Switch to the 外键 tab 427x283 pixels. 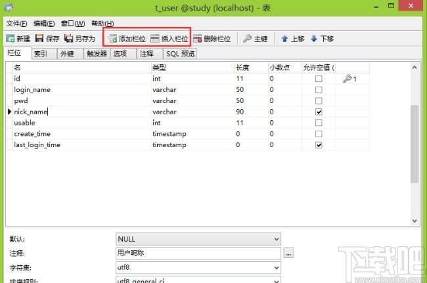click(70, 54)
